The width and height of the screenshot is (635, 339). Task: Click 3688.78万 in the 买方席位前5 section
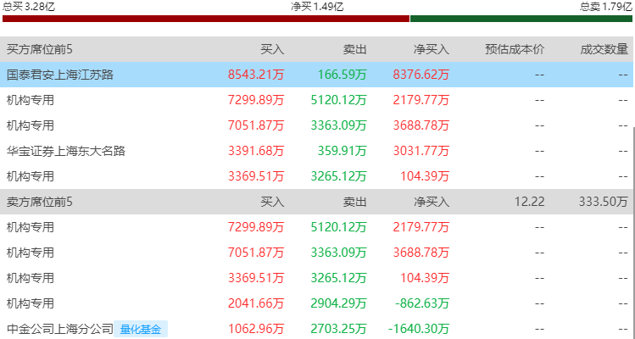click(x=421, y=125)
